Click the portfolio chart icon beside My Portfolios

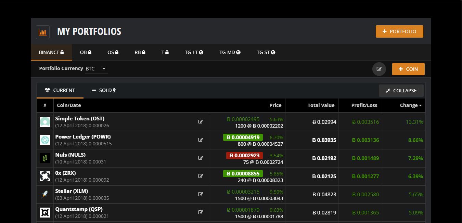(43, 32)
